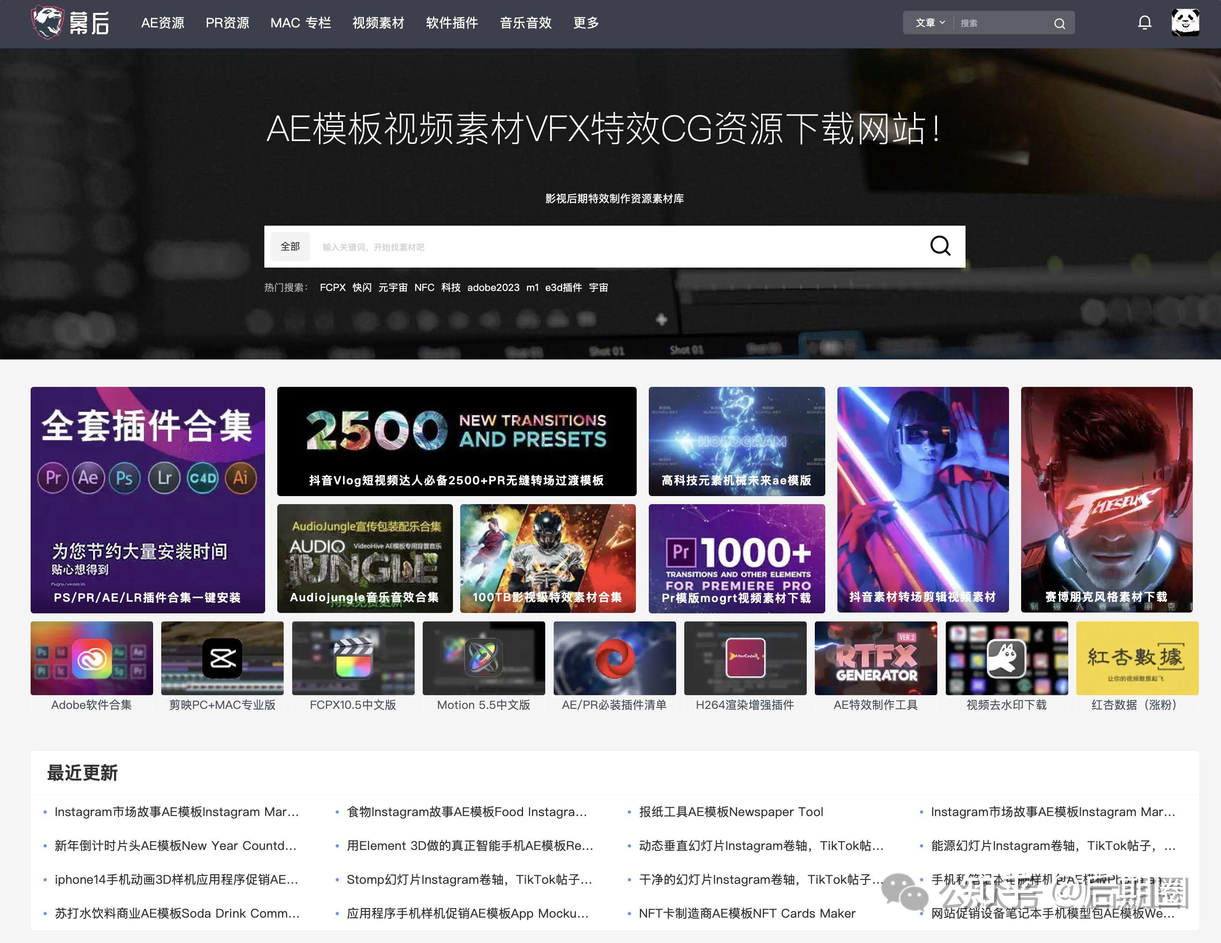Click the large magnifier icon in the hero search
This screenshot has width=1221, height=943.
click(940, 245)
